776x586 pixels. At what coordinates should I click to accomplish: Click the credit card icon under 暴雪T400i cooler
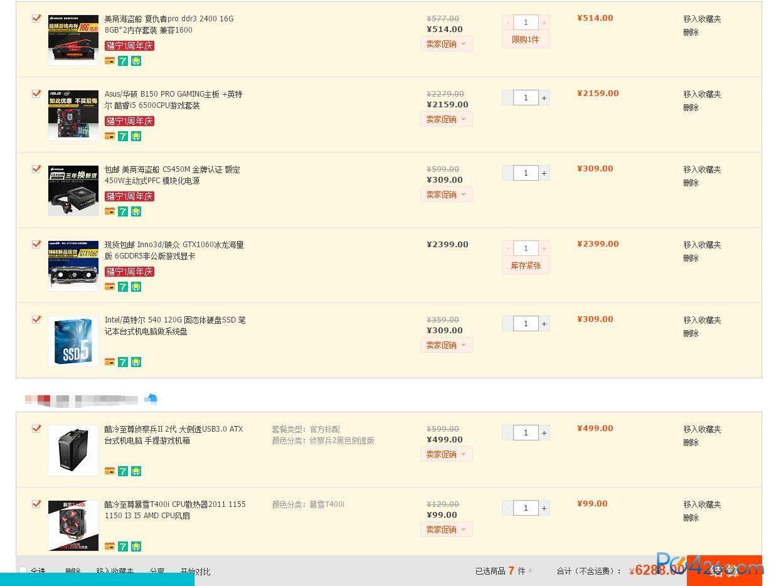[x=110, y=546]
